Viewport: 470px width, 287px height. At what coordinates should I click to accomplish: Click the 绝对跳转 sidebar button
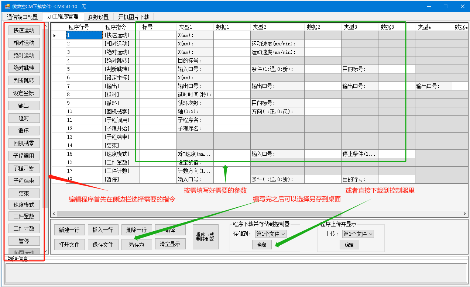click(x=24, y=68)
